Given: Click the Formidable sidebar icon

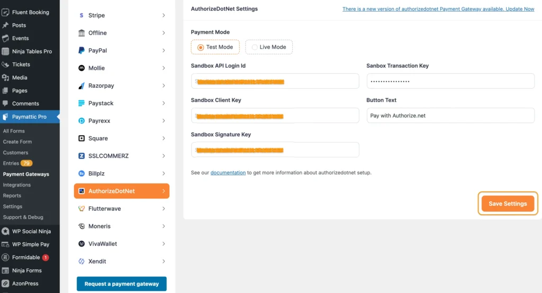Looking at the screenshot, I should coord(5,258).
